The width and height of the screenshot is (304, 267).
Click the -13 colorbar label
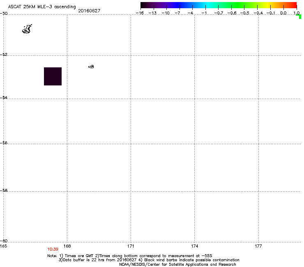152,13
